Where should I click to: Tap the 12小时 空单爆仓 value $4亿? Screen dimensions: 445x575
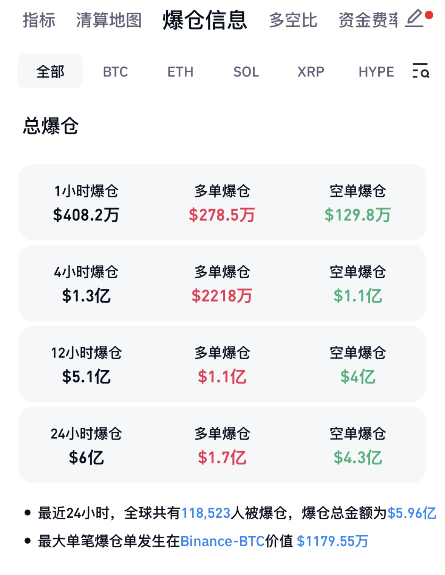(357, 376)
